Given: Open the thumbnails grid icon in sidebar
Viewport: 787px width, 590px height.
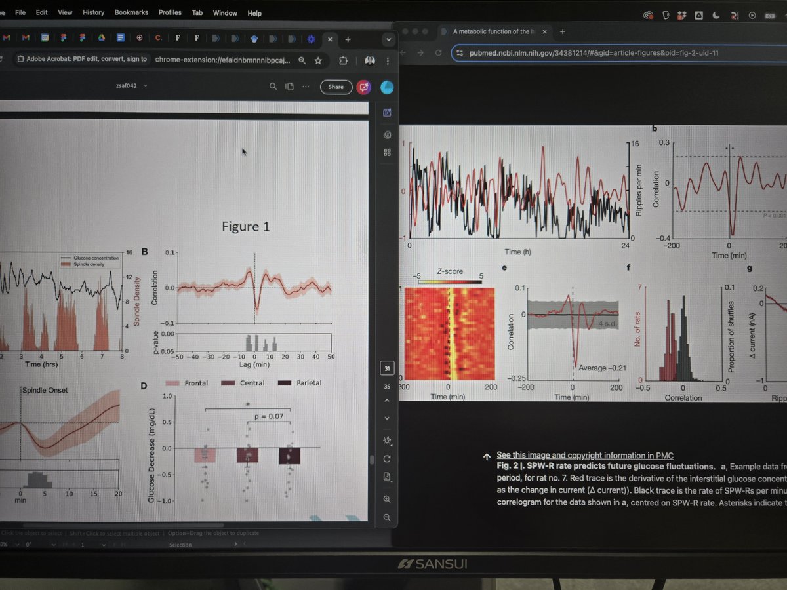Looking at the screenshot, I should (x=387, y=152).
